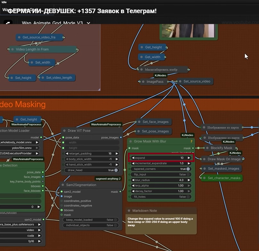This screenshot has height=251, width=259.
Task: Disable the tapered_corners toggle
Action: pos(188,169)
